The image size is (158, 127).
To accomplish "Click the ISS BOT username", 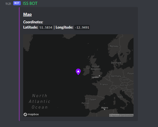I will [30, 4].
